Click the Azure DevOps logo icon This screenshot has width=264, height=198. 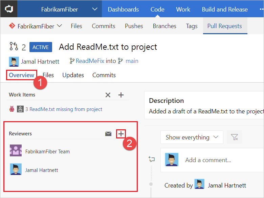click(x=8, y=9)
